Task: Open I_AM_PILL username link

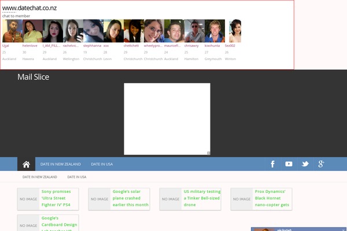Action: coord(51,46)
